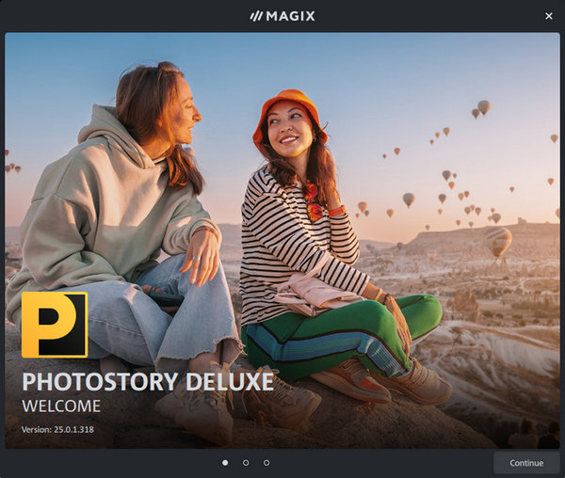Click the large hot air balloon at right
The image size is (565, 478).
(x=497, y=242)
